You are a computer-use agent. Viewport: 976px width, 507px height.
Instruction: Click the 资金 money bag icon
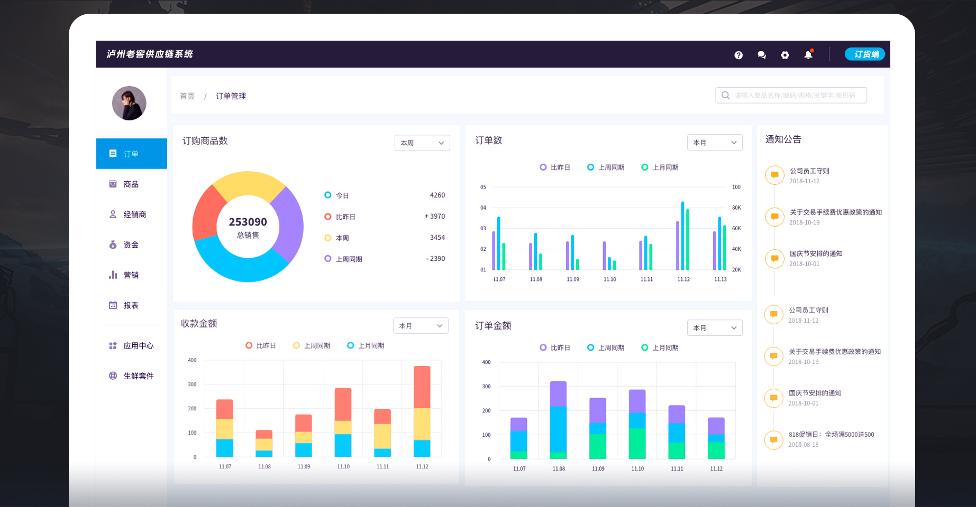coord(113,245)
